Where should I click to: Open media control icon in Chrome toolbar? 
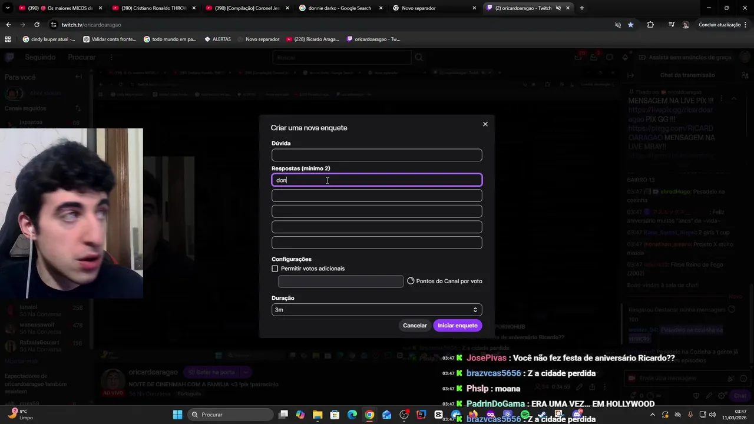(x=671, y=25)
